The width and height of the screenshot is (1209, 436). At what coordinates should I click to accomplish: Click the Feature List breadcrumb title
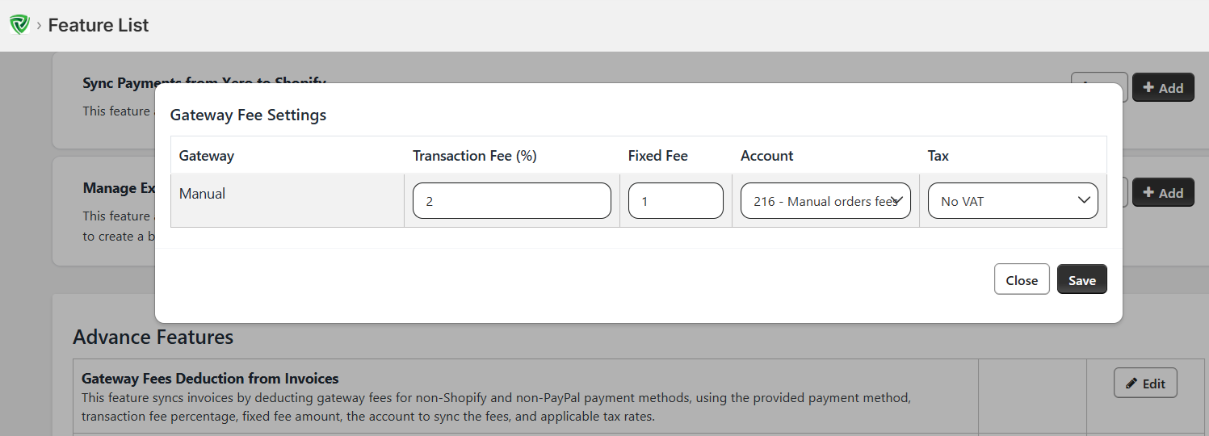(x=99, y=26)
